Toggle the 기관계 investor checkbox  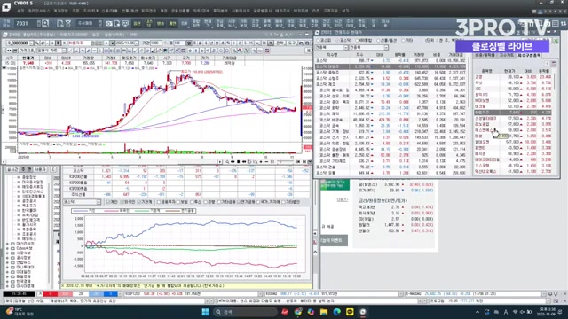point(139,202)
